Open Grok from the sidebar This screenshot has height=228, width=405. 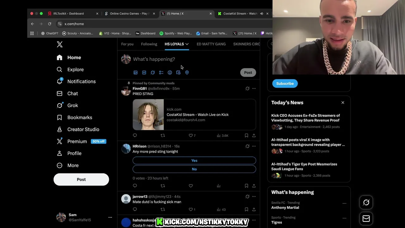coord(67,105)
